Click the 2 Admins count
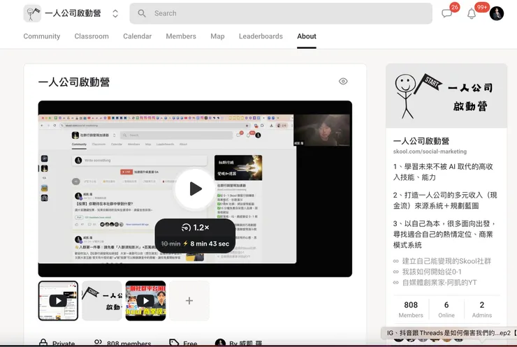Screen dimensions: 517x347 coord(482,309)
